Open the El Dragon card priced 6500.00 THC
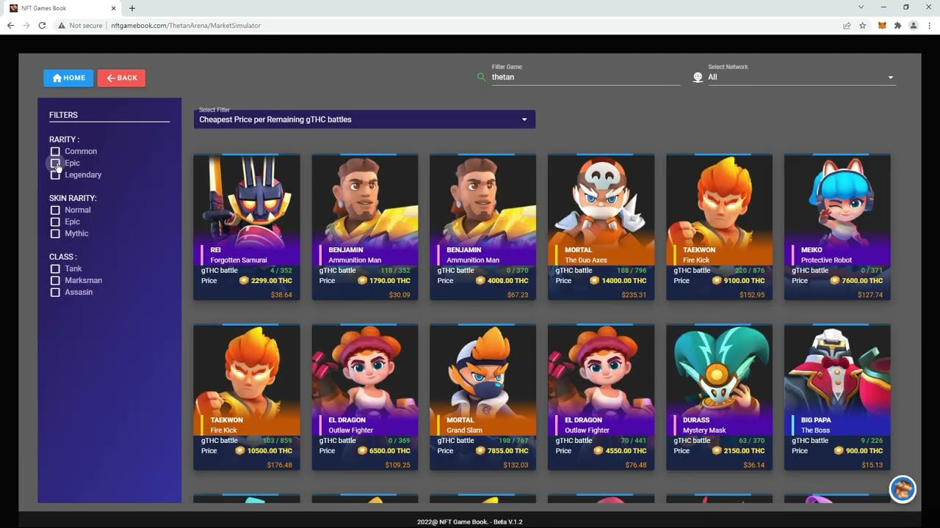The width and height of the screenshot is (940, 528). coord(365,397)
